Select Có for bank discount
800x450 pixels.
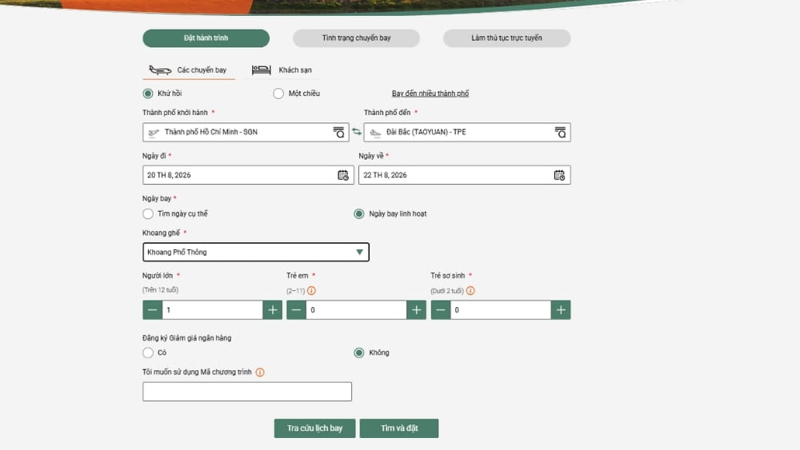tap(148, 352)
